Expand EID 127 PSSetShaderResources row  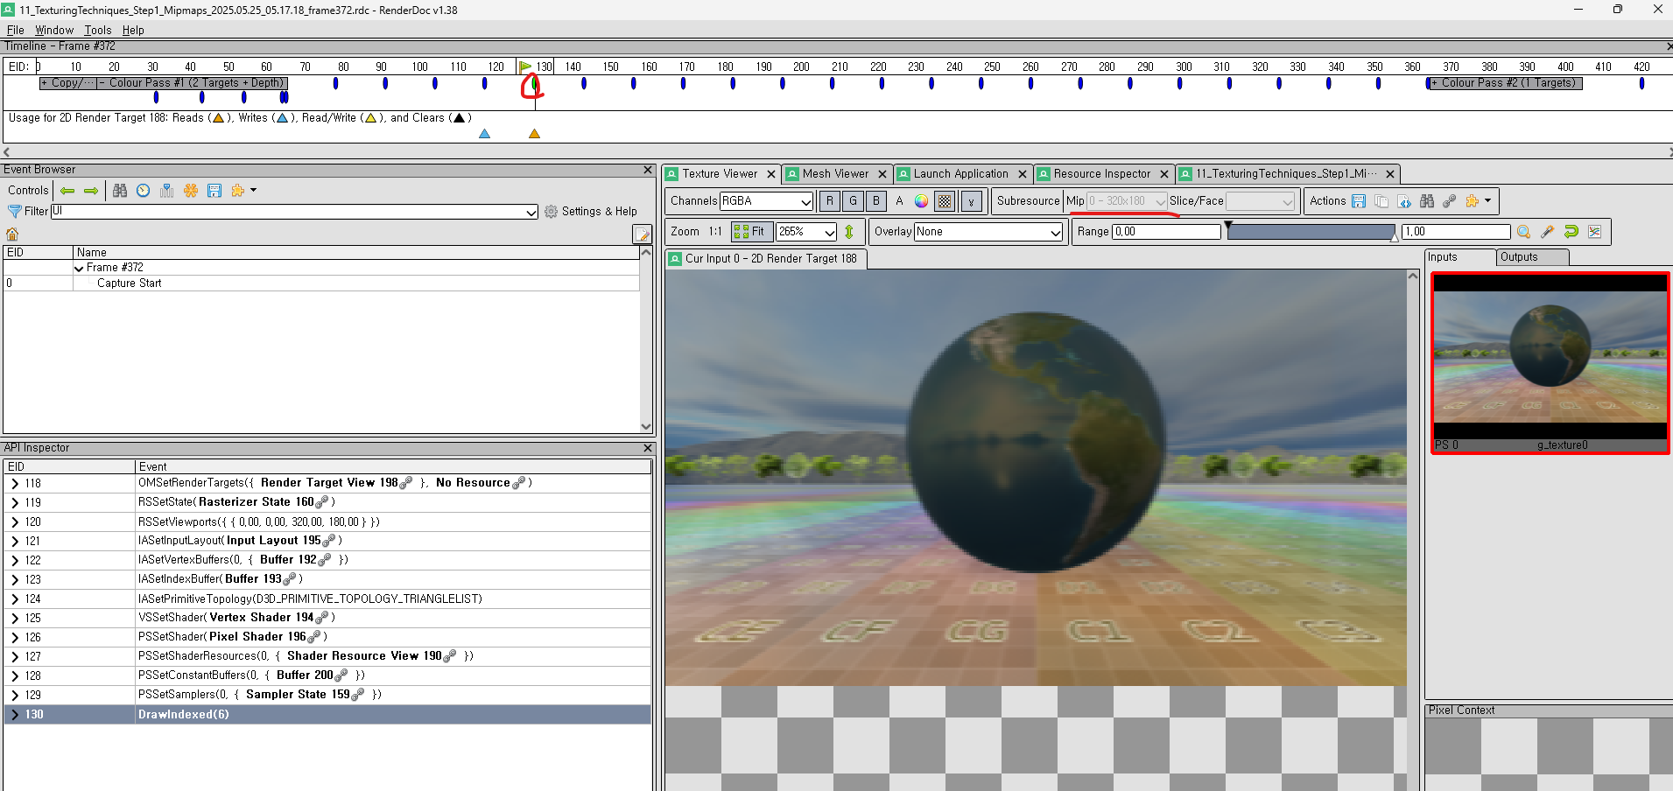coord(15,656)
